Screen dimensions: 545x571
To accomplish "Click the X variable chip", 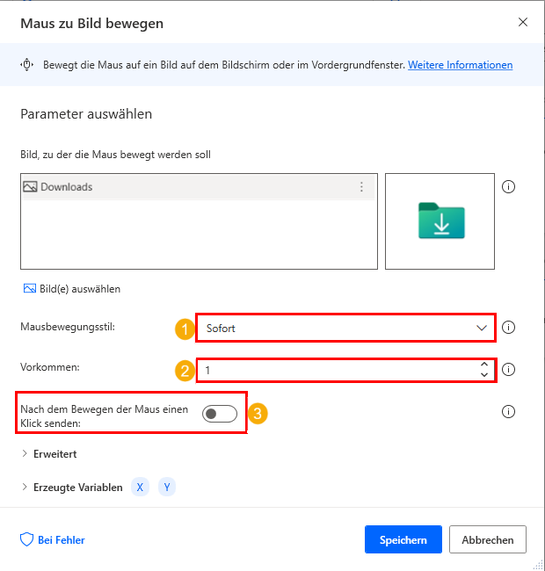I will (x=140, y=488).
